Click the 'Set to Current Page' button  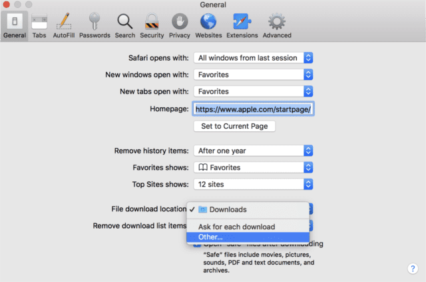[x=234, y=126]
